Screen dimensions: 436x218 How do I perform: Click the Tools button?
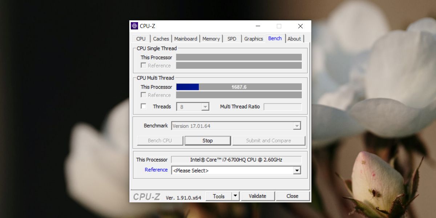tap(219, 196)
